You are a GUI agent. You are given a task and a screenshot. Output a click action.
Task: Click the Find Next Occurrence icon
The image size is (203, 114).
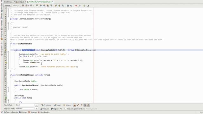point(44,6)
